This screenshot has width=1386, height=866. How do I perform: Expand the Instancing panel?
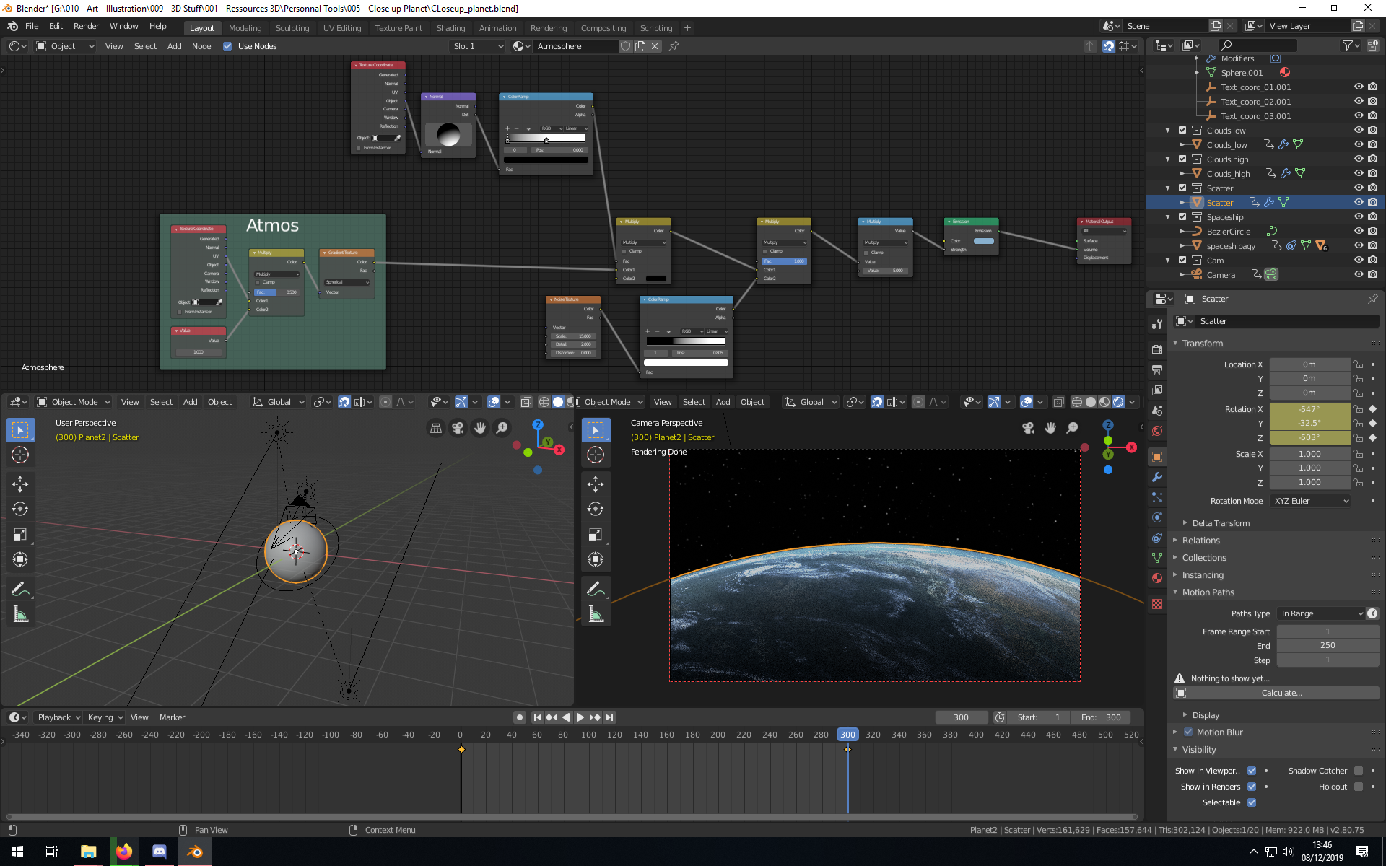(x=1203, y=575)
